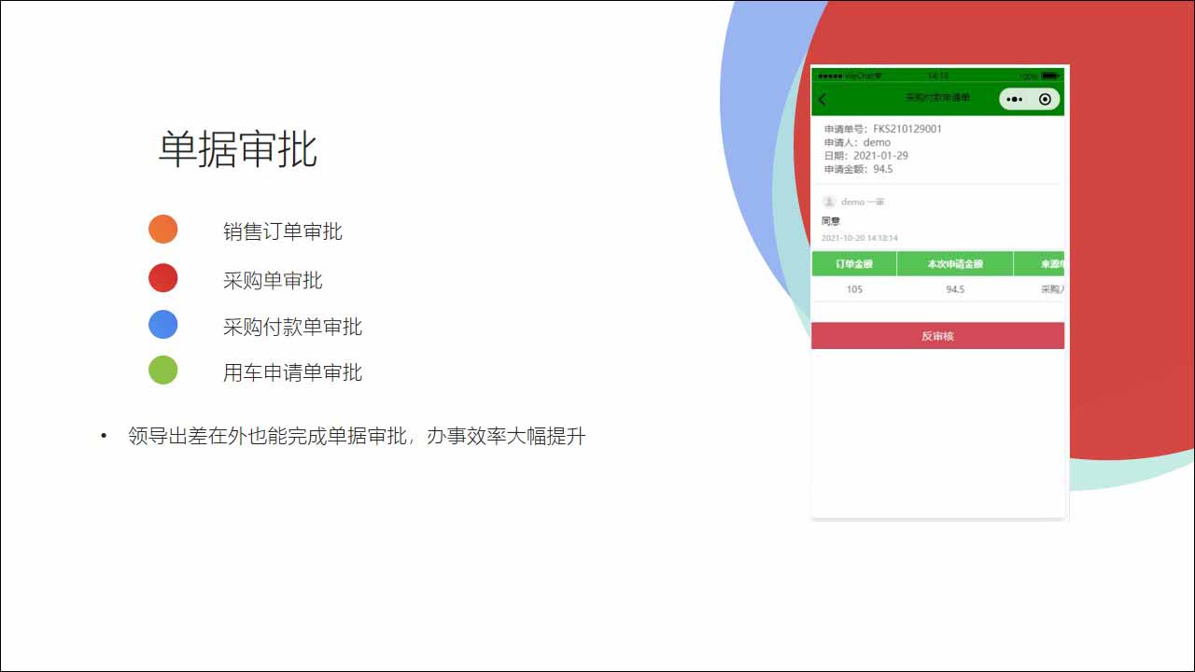This screenshot has width=1195, height=672.
Task: Click the 用车申请单审批 text item
Action: pyautogui.click(x=292, y=372)
